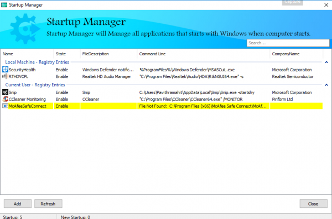Click the Close button at the bottom
This screenshot has width=332, height=219.
coord(313,204)
